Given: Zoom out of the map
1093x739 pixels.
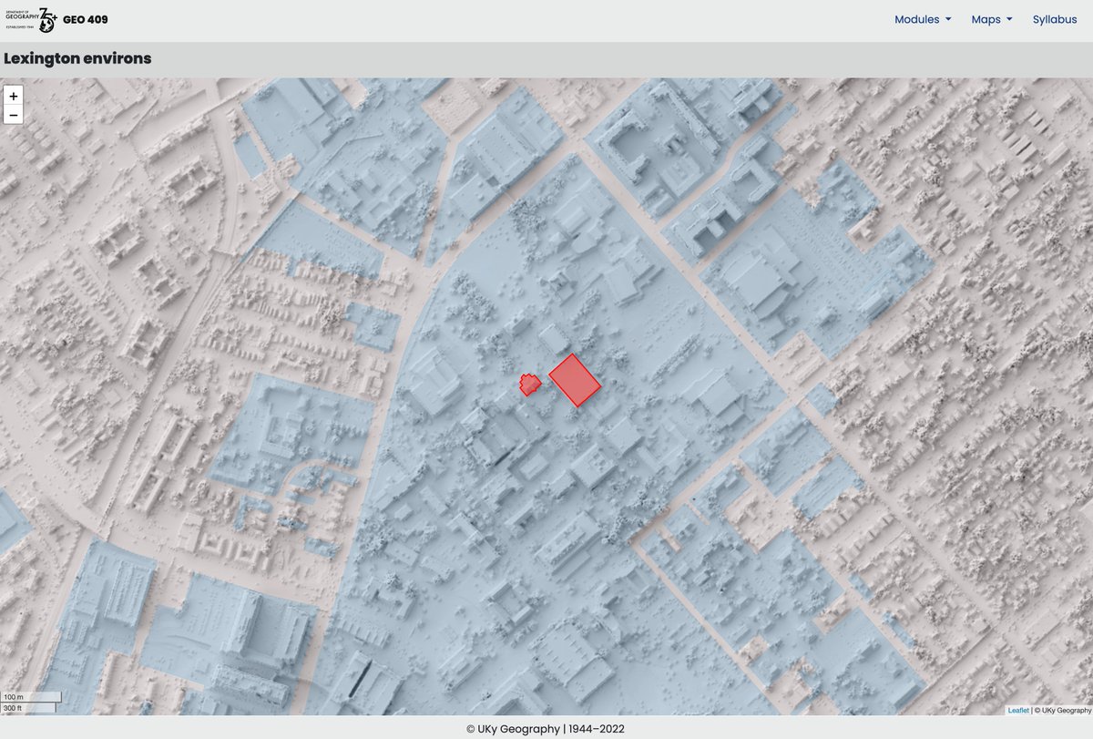Looking at the screenshot, I should tap(14, 115).
